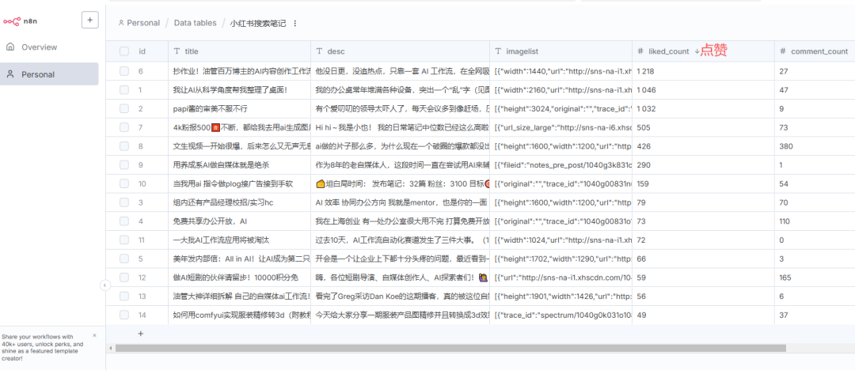Check the row with id 10
Screen dimensions: 855x370
[124, 183]
